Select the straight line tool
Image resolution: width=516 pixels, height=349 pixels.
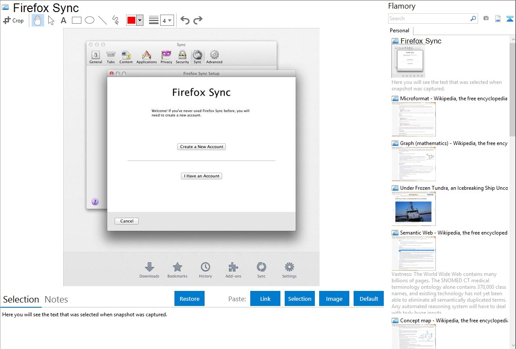pos(103,20)
